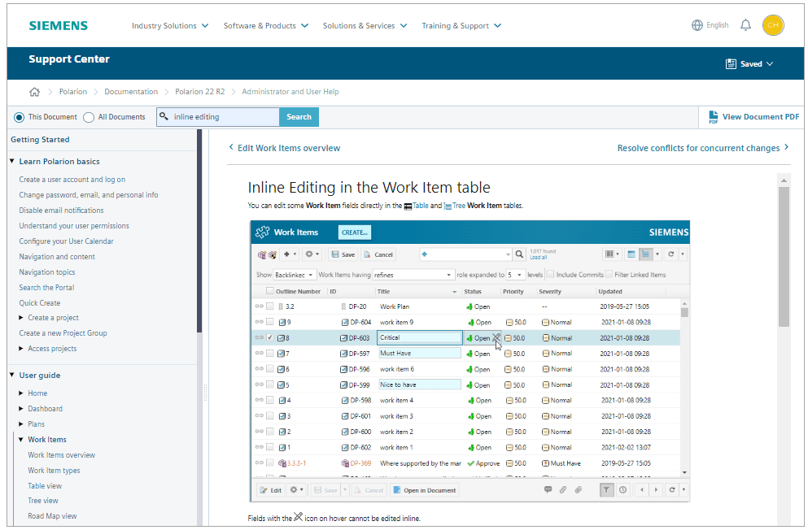Click the View Document PDF icon

(713, 117)
